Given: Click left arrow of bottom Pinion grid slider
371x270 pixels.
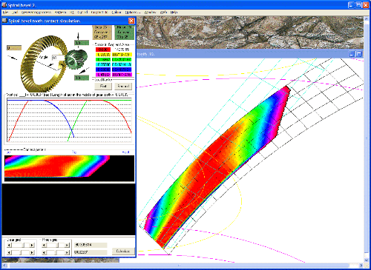Looking at the screenshot, I should 44,252.
